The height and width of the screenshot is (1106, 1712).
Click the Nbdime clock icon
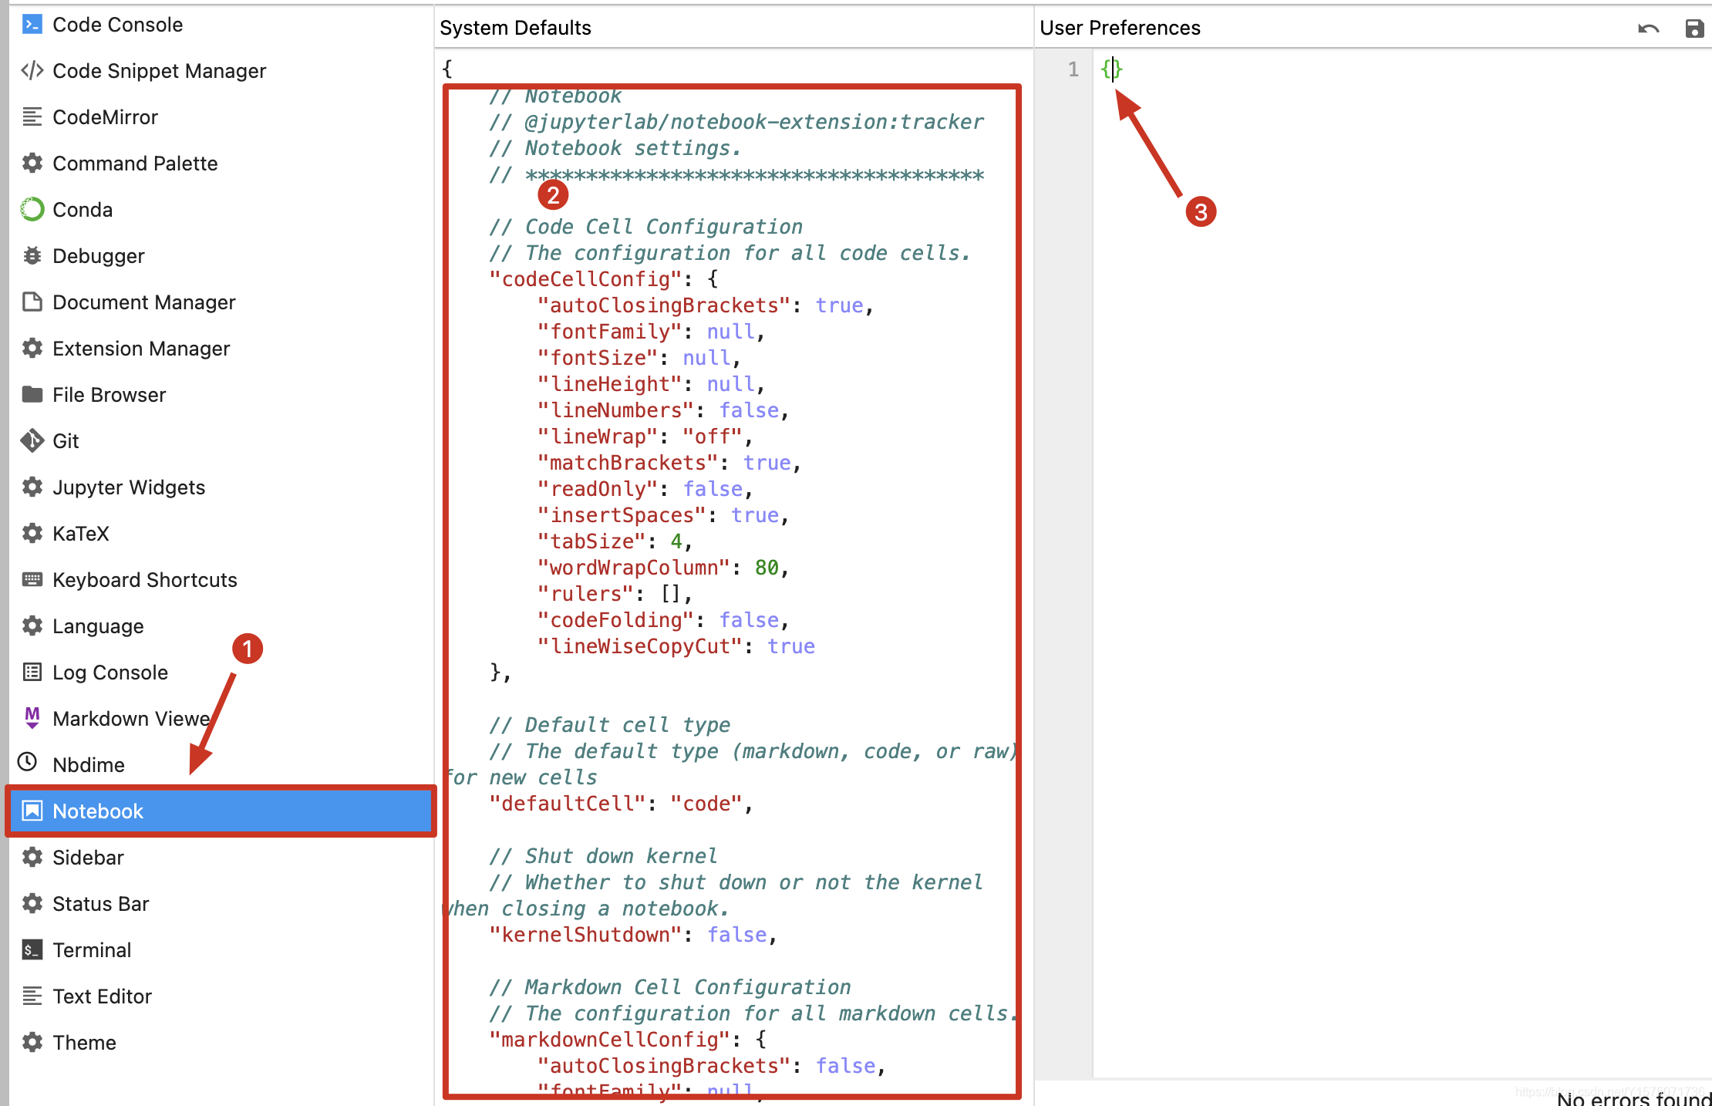[28, 762]
